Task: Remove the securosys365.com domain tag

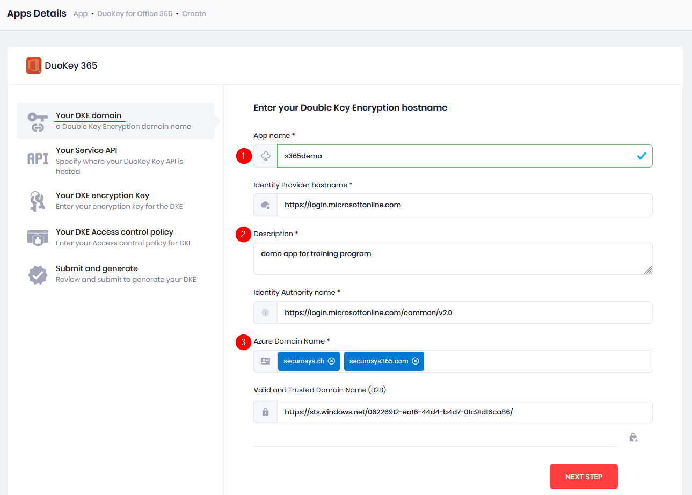Action: (415, 361)
